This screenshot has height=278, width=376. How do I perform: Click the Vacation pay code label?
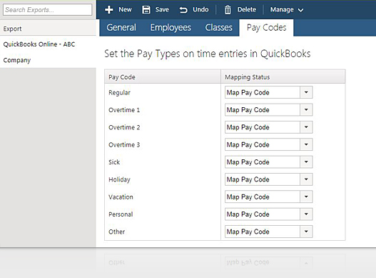coord(121,197)
